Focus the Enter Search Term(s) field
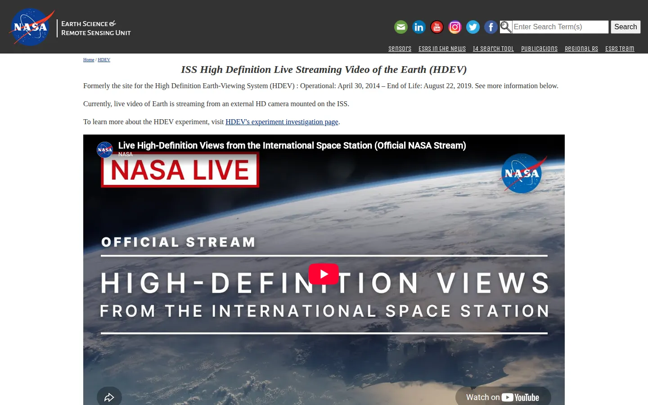This screenshot has width=648, height=405. (560, 27)
